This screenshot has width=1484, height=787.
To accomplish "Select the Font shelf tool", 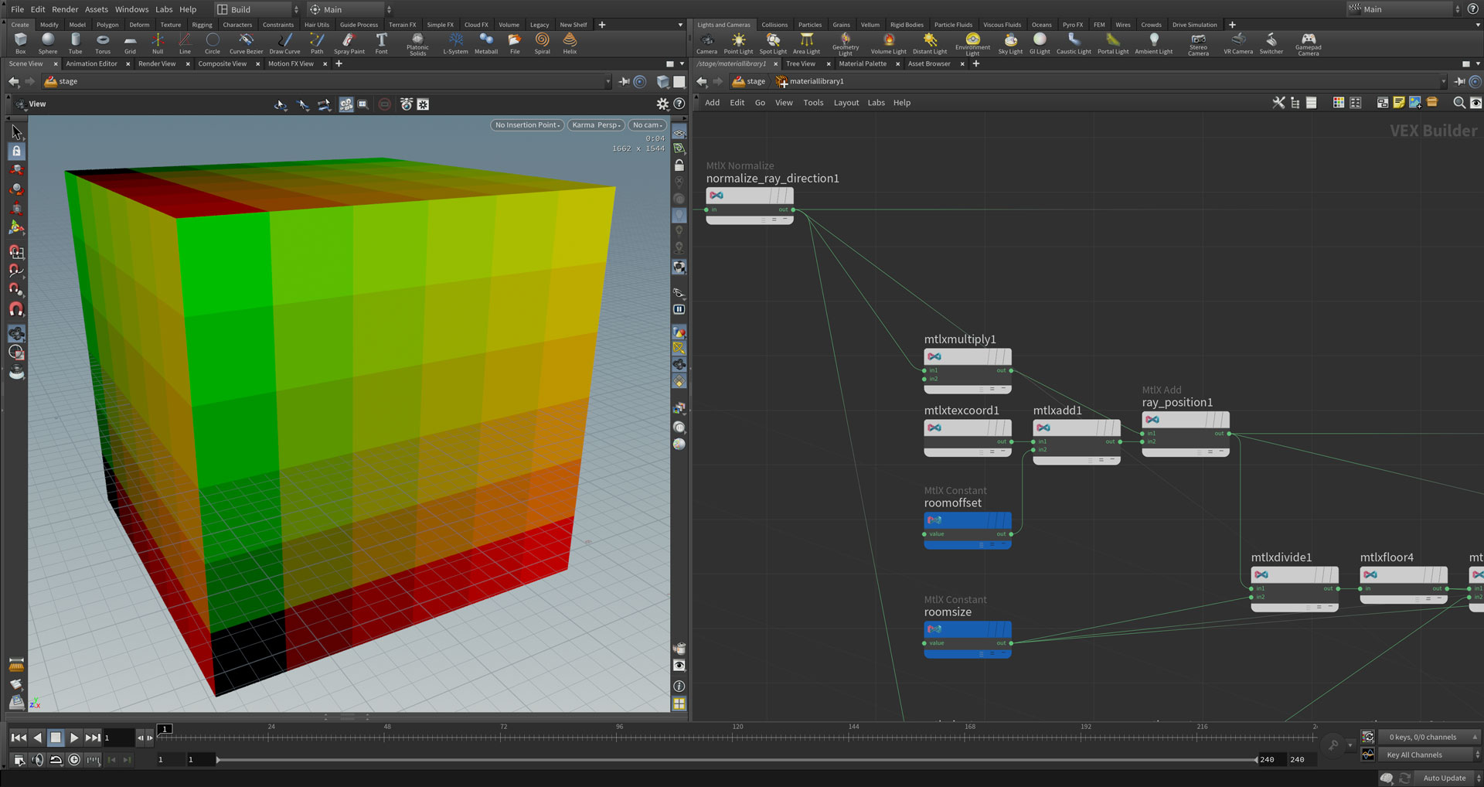I will 381,43.
